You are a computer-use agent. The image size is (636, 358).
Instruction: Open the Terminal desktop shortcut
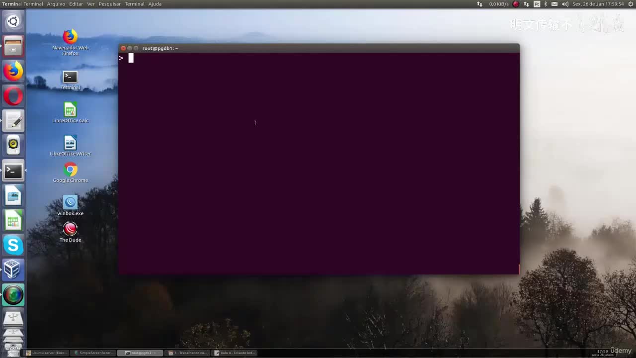point(70,80)
